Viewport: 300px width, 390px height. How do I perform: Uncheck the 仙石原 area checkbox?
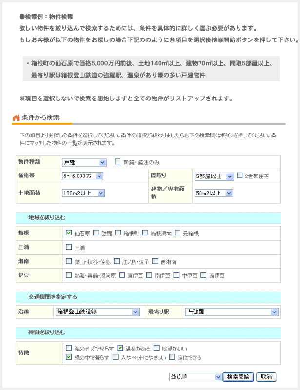(69, 233)
